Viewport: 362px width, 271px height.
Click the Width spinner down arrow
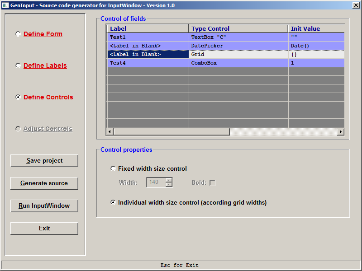point(167,185)
